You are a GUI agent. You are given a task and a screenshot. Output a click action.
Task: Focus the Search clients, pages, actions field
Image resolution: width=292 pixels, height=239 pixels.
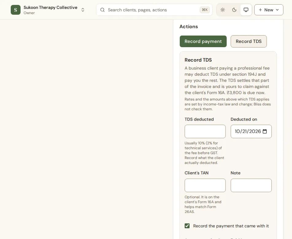154,10
